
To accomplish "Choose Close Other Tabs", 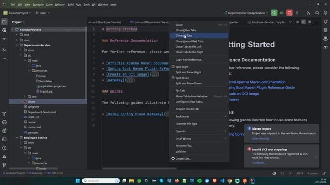I will point(199,30).
